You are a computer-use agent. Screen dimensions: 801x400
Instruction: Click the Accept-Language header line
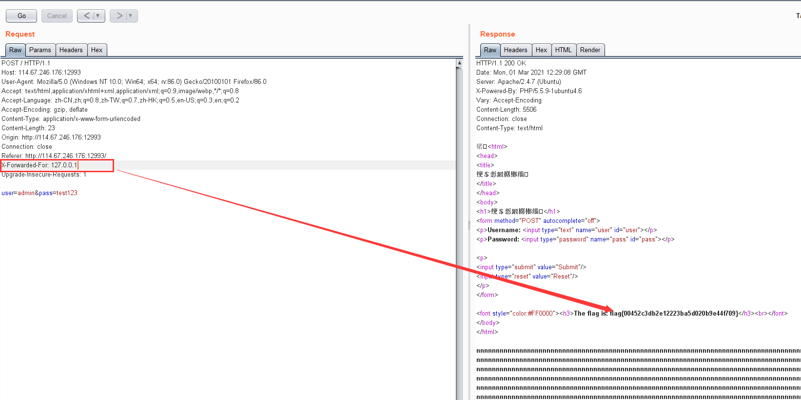click(x=120, y=100)
